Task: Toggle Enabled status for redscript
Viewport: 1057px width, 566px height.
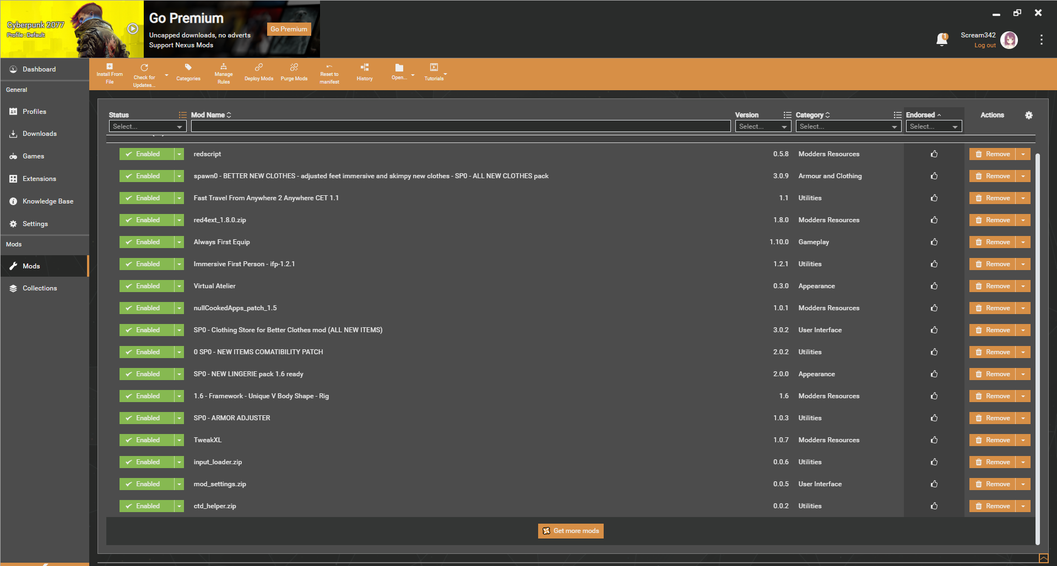Action: (x=147, y=154)
